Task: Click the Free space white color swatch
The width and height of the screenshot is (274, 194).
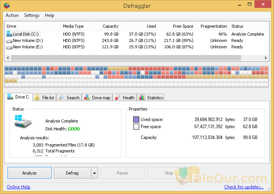Action: tap(136, 126)
